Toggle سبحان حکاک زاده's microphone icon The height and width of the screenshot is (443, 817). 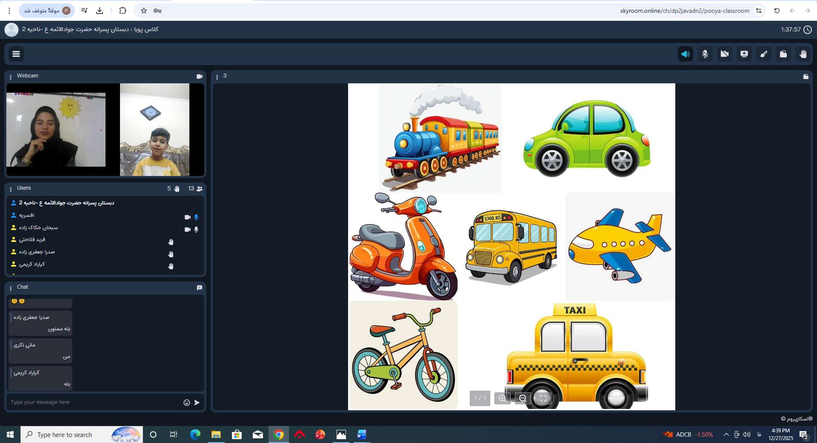[x=196, y=230]
